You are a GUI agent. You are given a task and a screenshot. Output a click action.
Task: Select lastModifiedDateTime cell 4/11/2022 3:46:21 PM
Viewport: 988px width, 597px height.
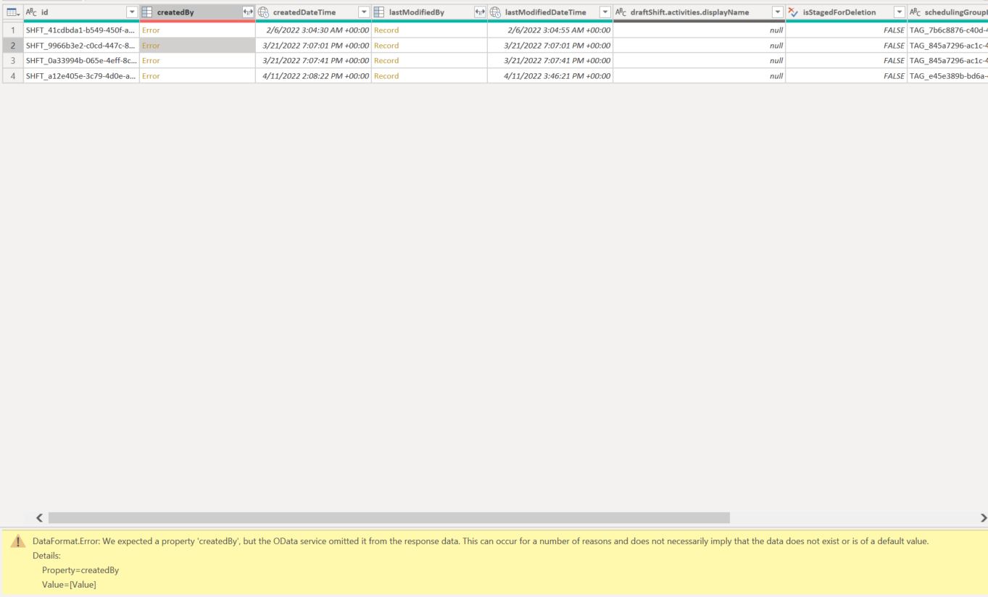tap(550, 76)
